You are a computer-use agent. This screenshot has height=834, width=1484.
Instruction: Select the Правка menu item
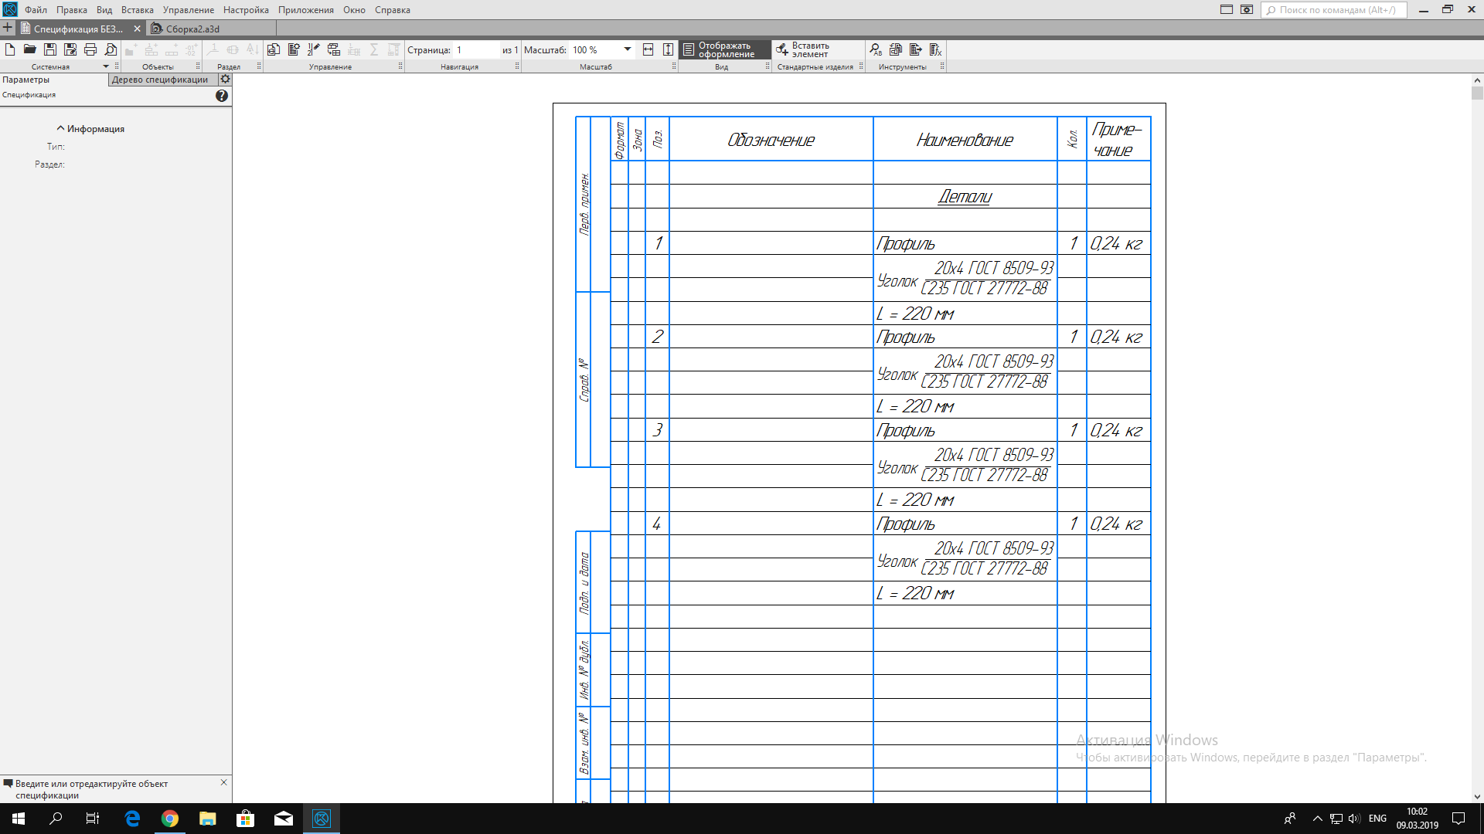coord(71,9)
